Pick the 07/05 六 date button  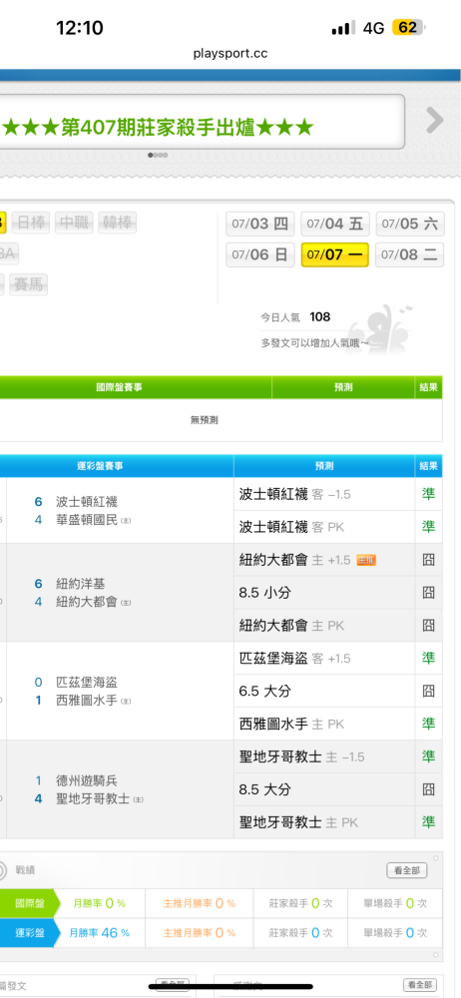[x=410, y=224]
